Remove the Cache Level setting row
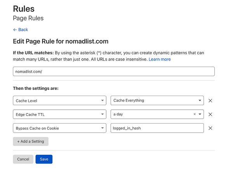This screenshot has height=173, width=233. pos(210,100)
